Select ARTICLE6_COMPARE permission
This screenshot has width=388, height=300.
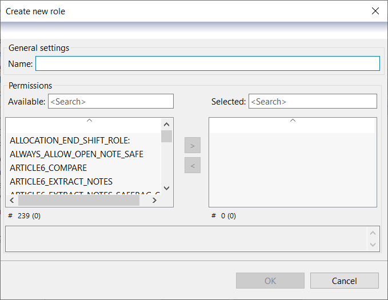tap(49, 167)
